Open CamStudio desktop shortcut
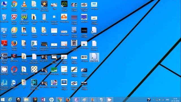181x102 pixels. pos(4,71)
